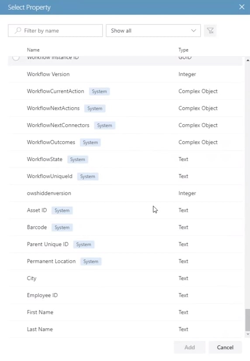Image resolution: width=250 pixels, height=361 pixels.
Task: Close the Select Property dialog
Action: pos(242,7)
